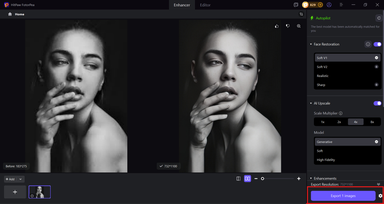Collapse the AI Upscale section
The image size is (384, 204).
311,103
